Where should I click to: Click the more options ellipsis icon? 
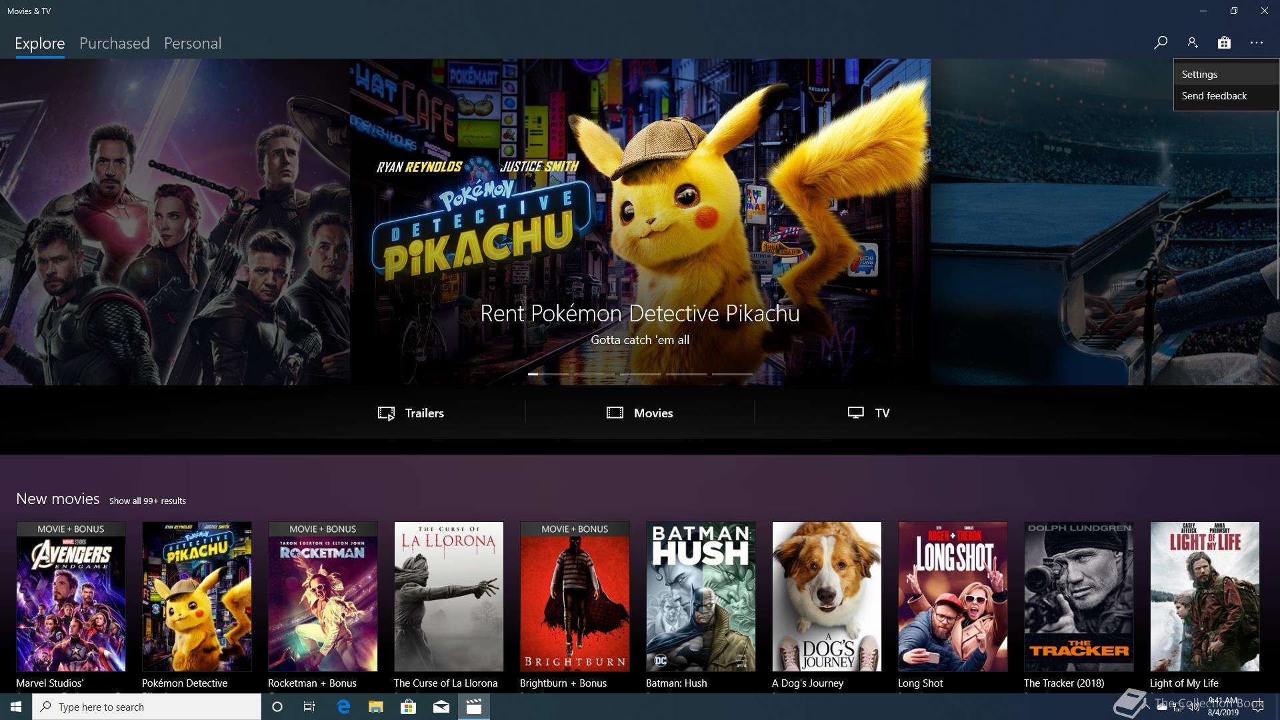[1257, 43]
